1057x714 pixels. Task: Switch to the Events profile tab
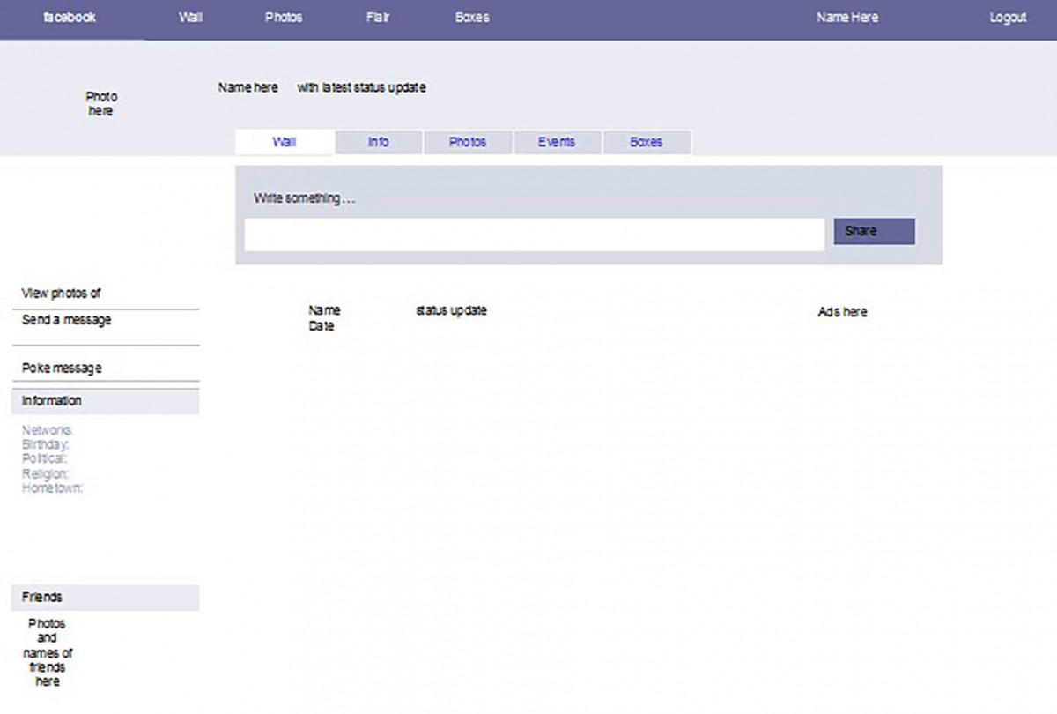[558, 142]
